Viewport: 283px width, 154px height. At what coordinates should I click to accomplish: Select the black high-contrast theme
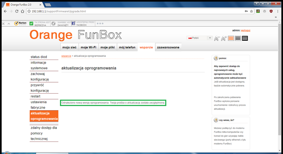245,38
